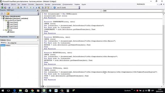Image resolution: width=165 pixels, height=93 pixels.
Task: Open Dropbox from the taskbar
Action: (x=56, y=91)
